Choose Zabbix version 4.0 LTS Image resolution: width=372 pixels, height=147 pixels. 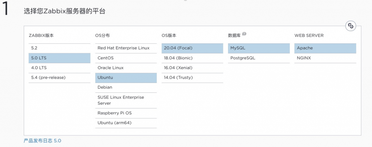[x=60, y=68]
